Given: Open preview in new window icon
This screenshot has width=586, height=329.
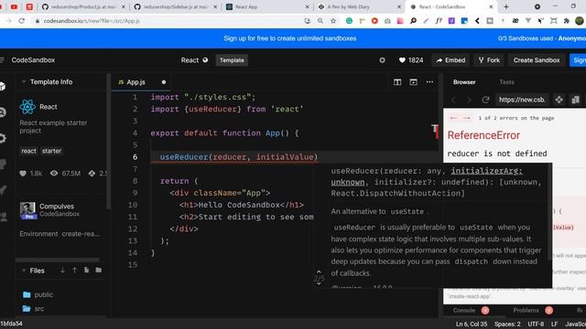Looking at the screenshot, I should (x=576, y=100).
